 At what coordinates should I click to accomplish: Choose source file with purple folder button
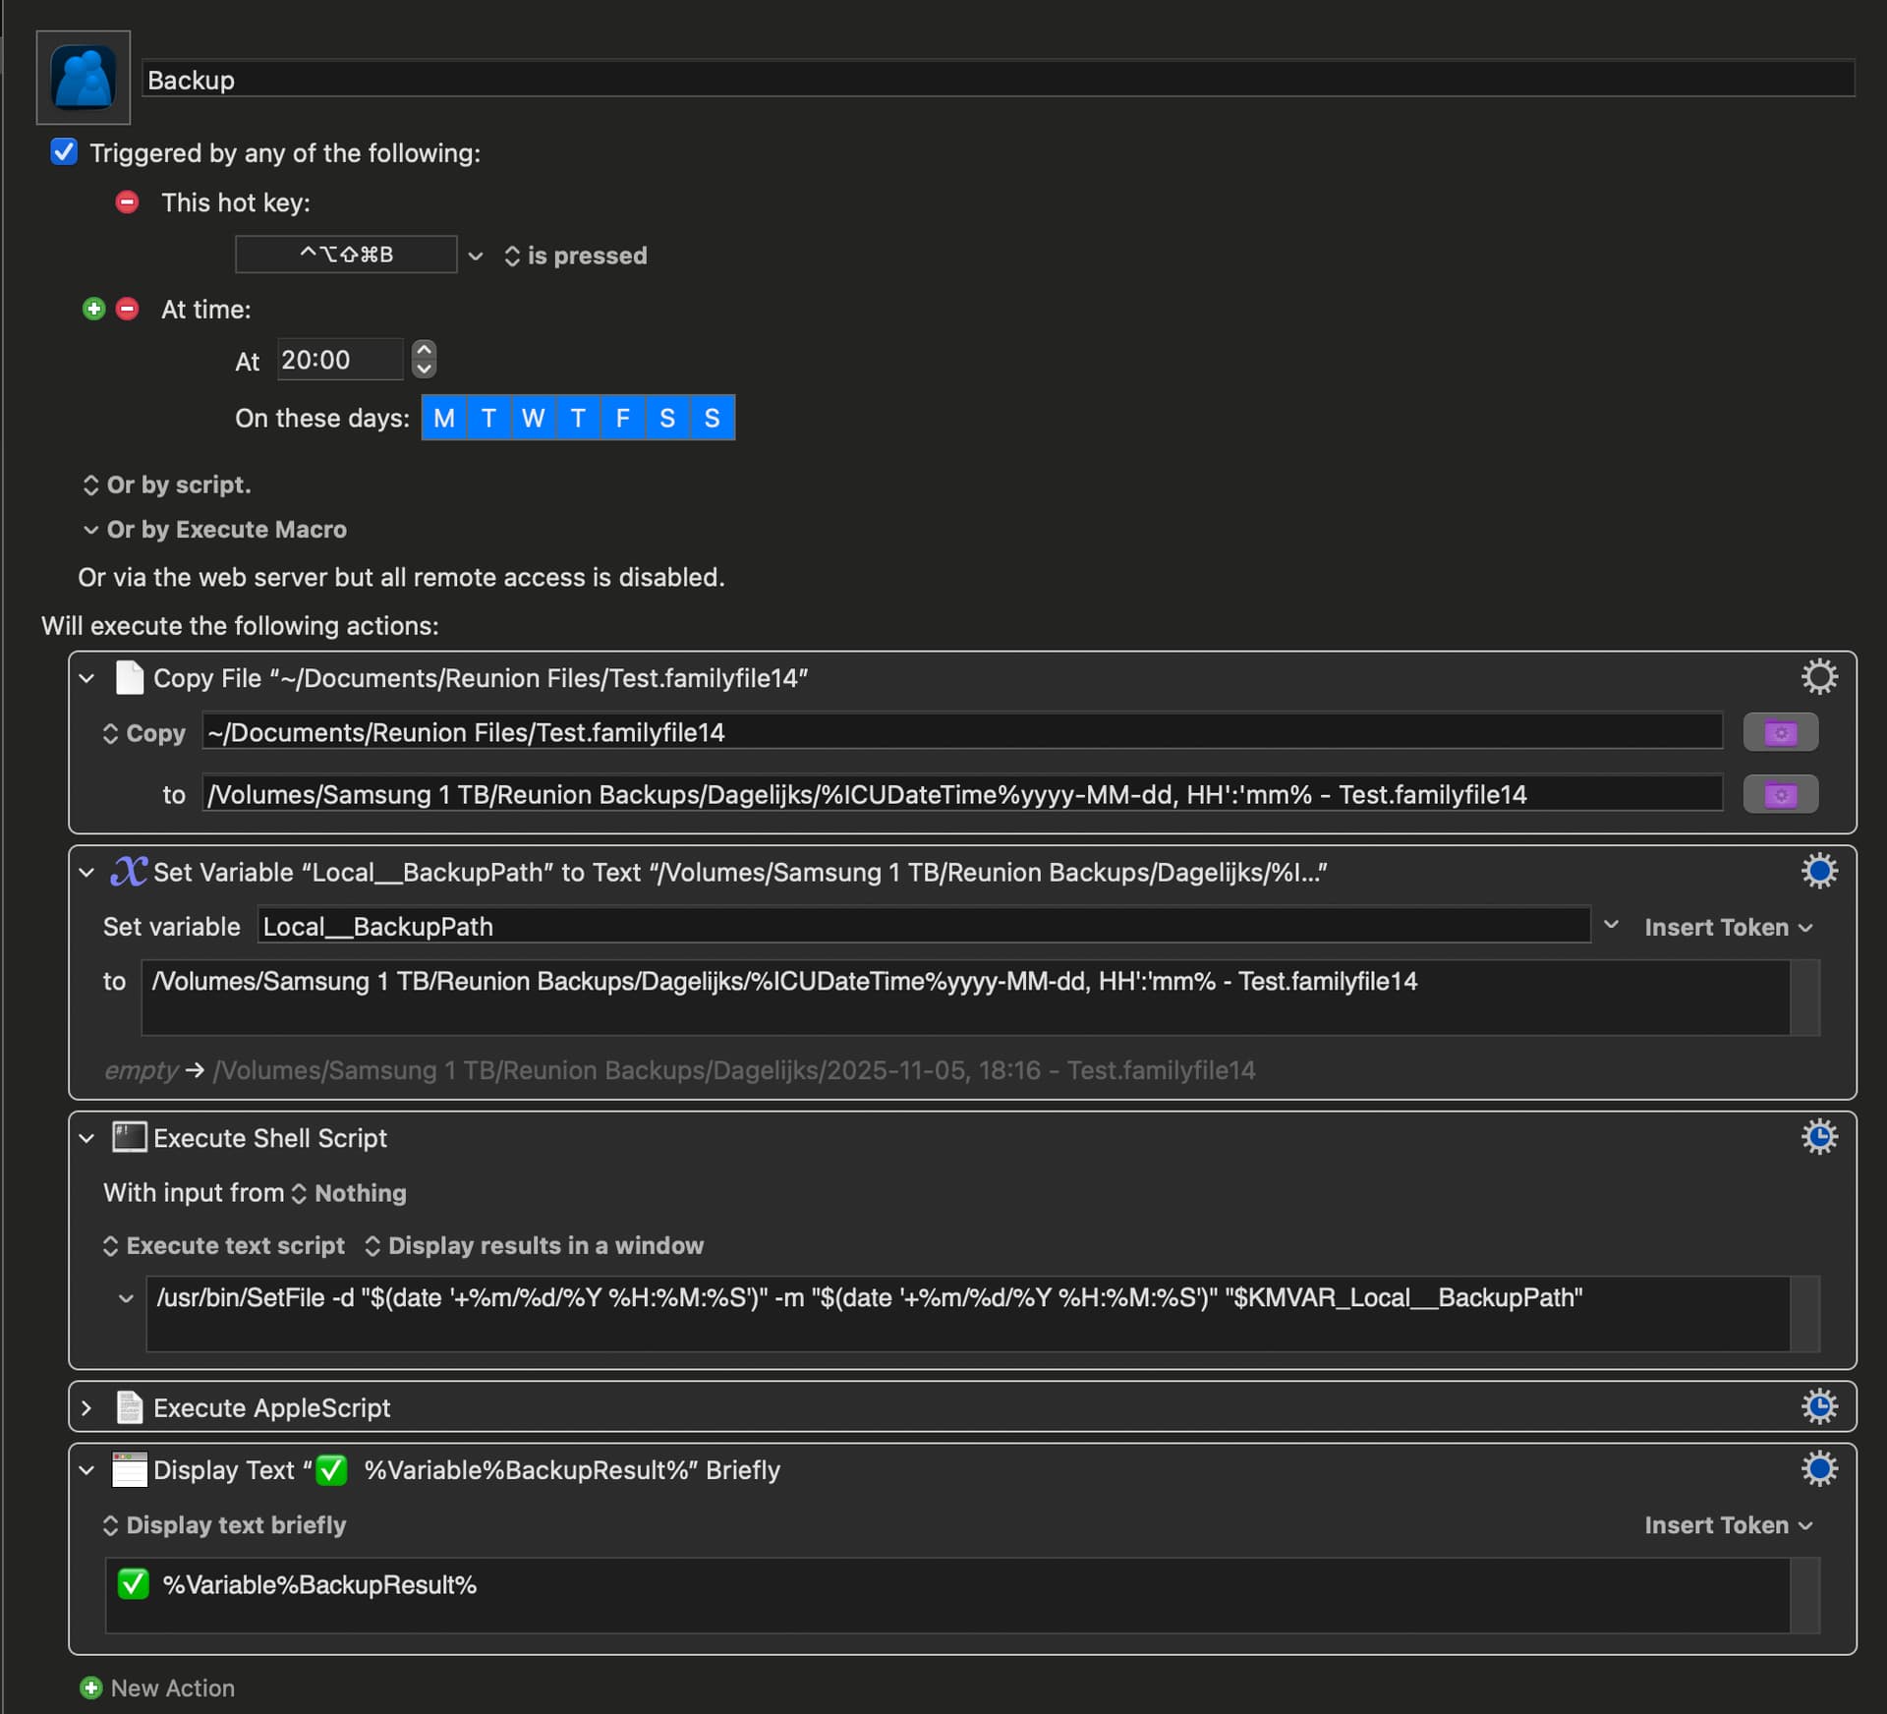tap(1780, 732)
